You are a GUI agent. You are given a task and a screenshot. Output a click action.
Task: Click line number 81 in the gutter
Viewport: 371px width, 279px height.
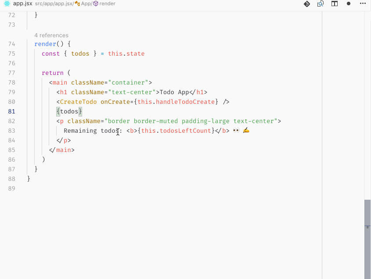pyautogui.click(x=11, y=111)
